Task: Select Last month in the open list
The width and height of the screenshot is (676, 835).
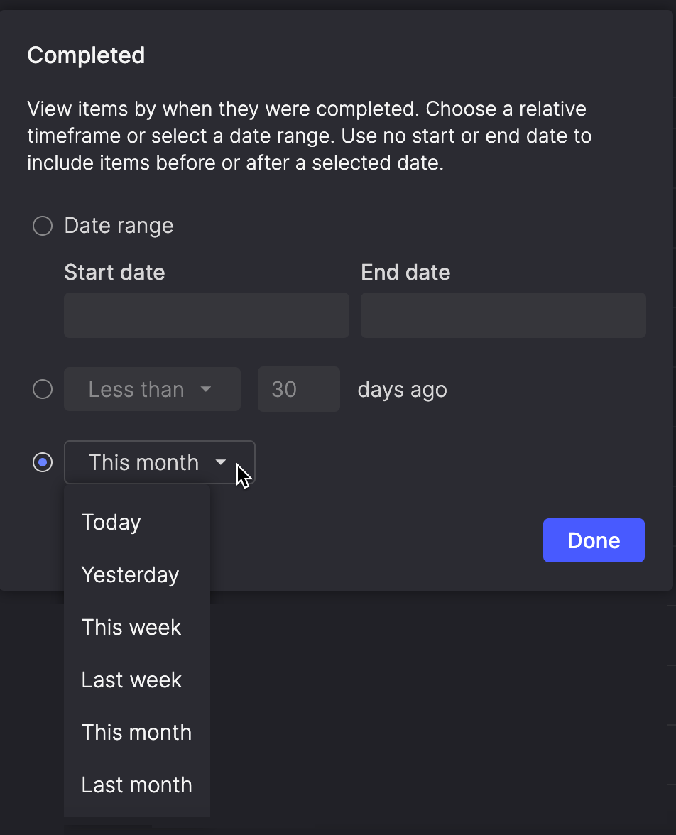Action: tap(136, 785)
